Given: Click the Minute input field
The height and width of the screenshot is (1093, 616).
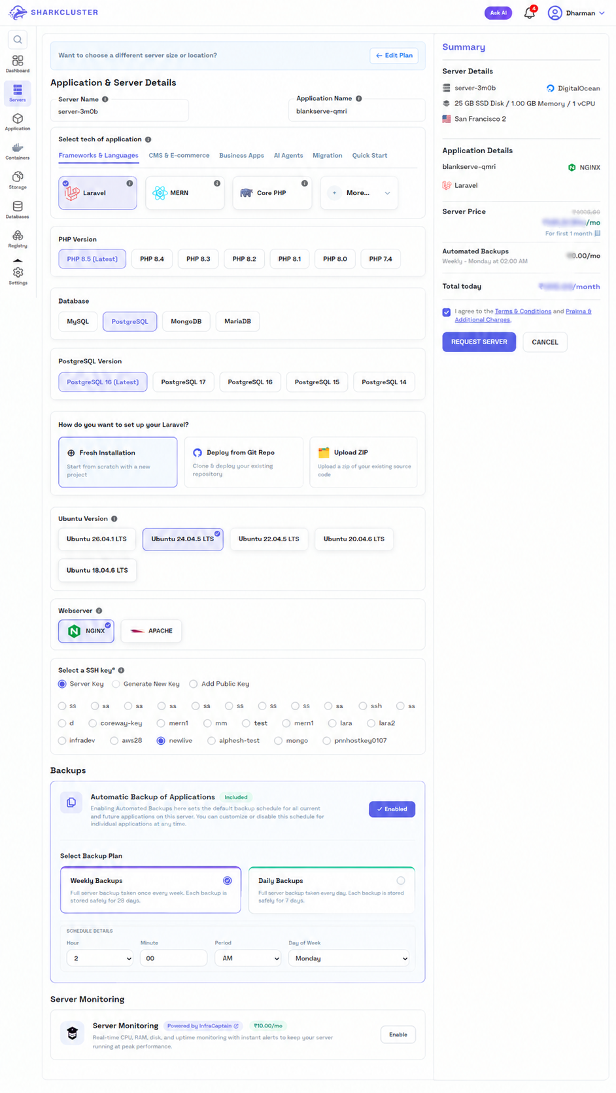Looking at the screenshot, I should point(174,958).
